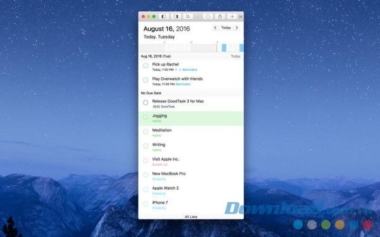Select the Meditation task row
The height and width of the screenshot is (237, 380).
[x=191, y=133]
